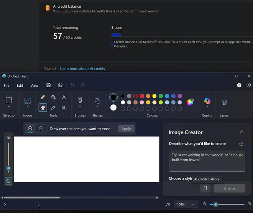This screenshot has width=253, height=213.
Task: Expand the Copilot dropdown chevron
Action: (207, 106)
